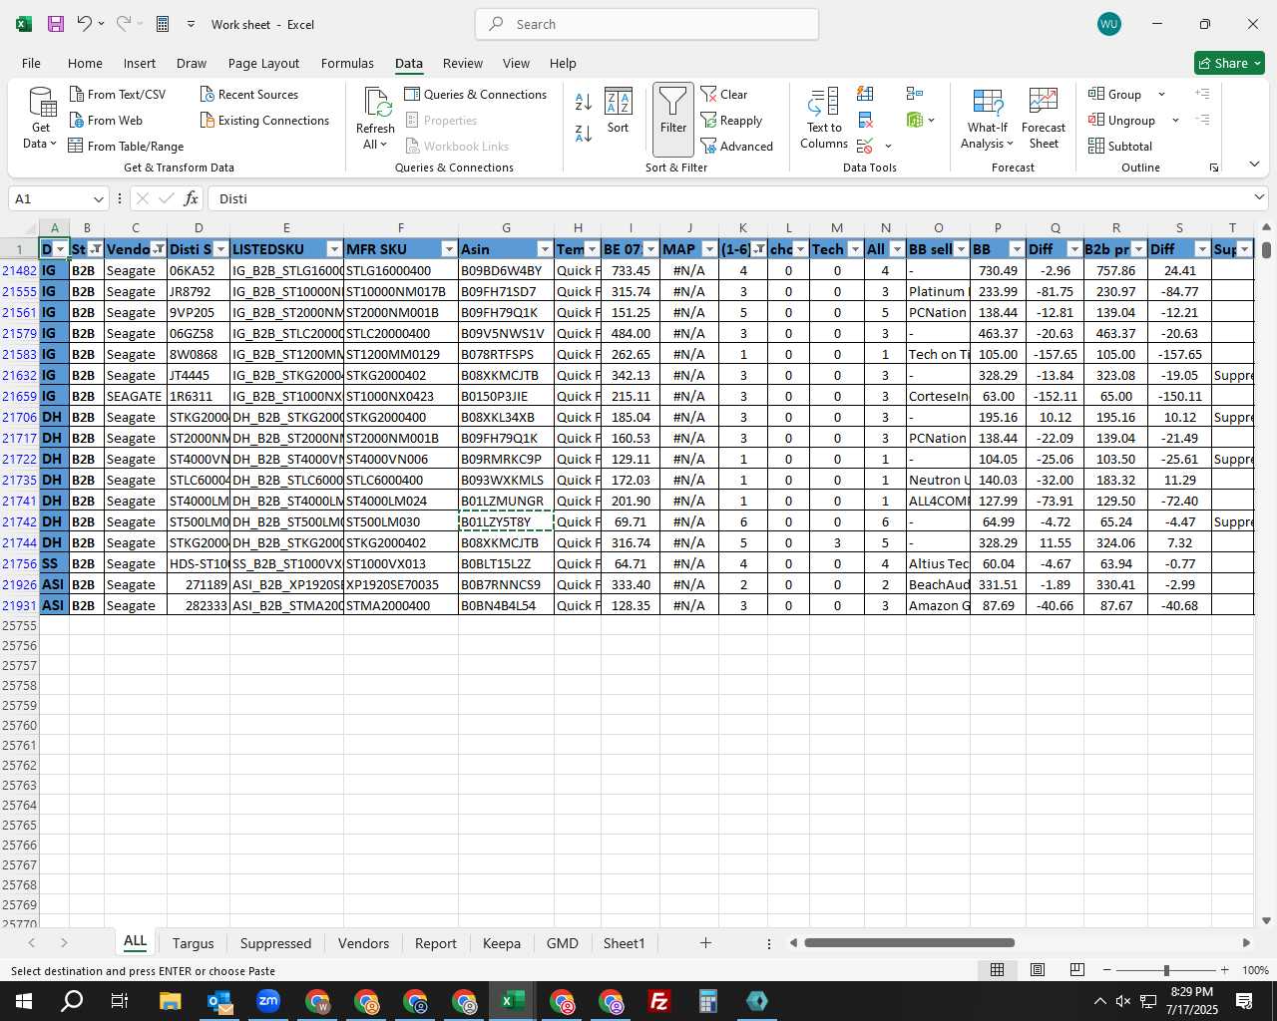
Task: Import data From Web
Action: 106,120
